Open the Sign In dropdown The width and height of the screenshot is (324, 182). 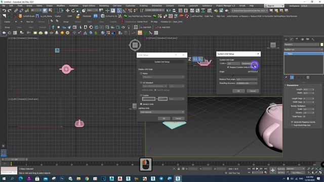pyautogui.click(x=274, y=6)
